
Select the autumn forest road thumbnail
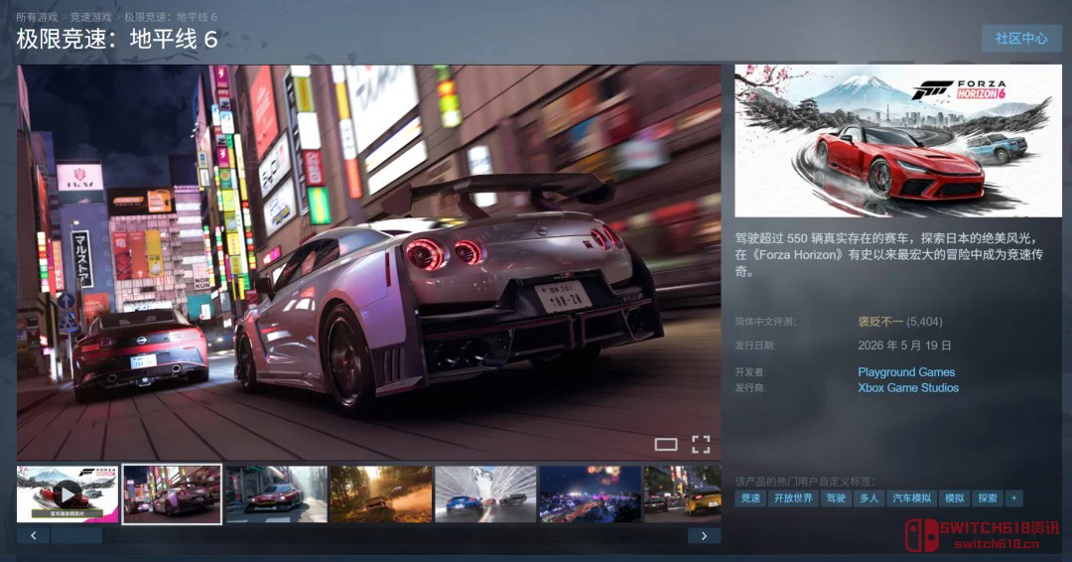[381, 494]
